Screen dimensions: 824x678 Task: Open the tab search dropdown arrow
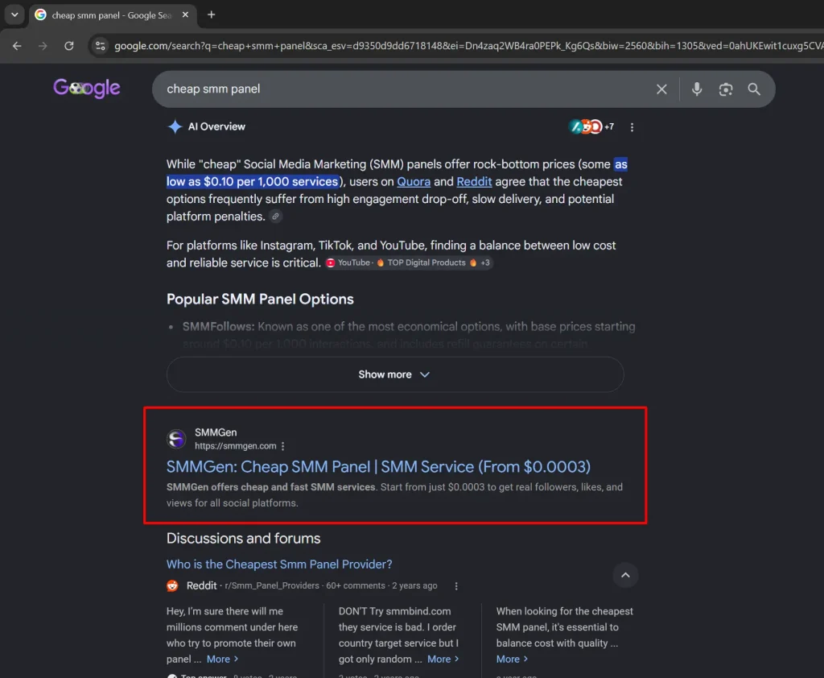pos(14,14)
